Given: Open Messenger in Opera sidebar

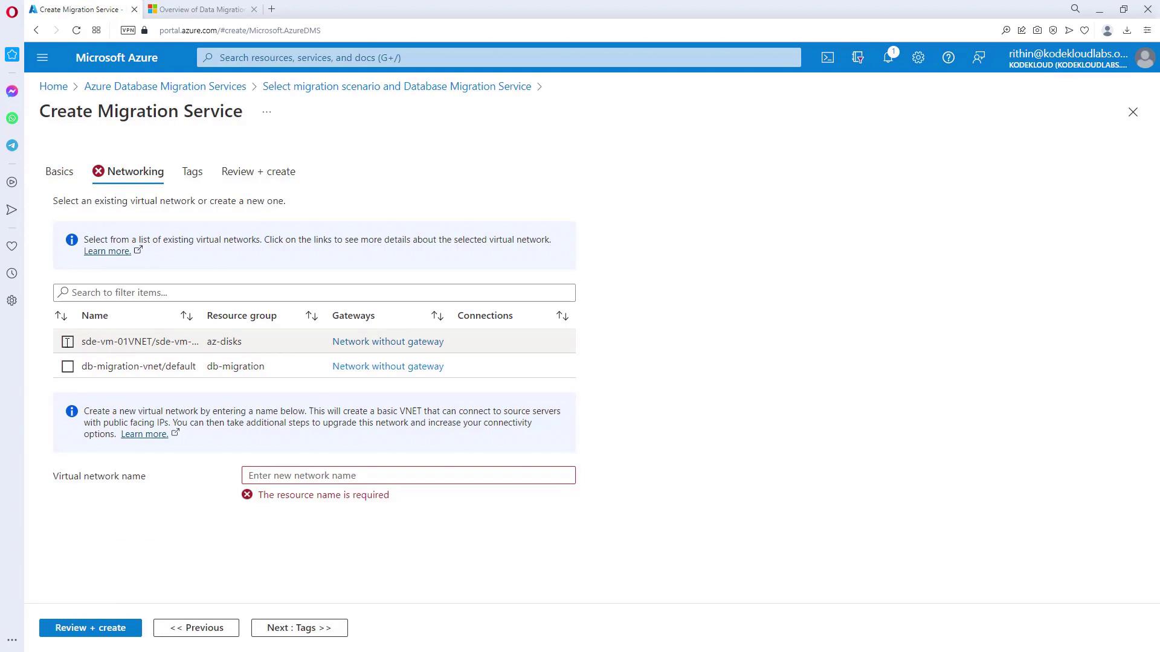Looking at the screenshot, I should pos(12,91).
